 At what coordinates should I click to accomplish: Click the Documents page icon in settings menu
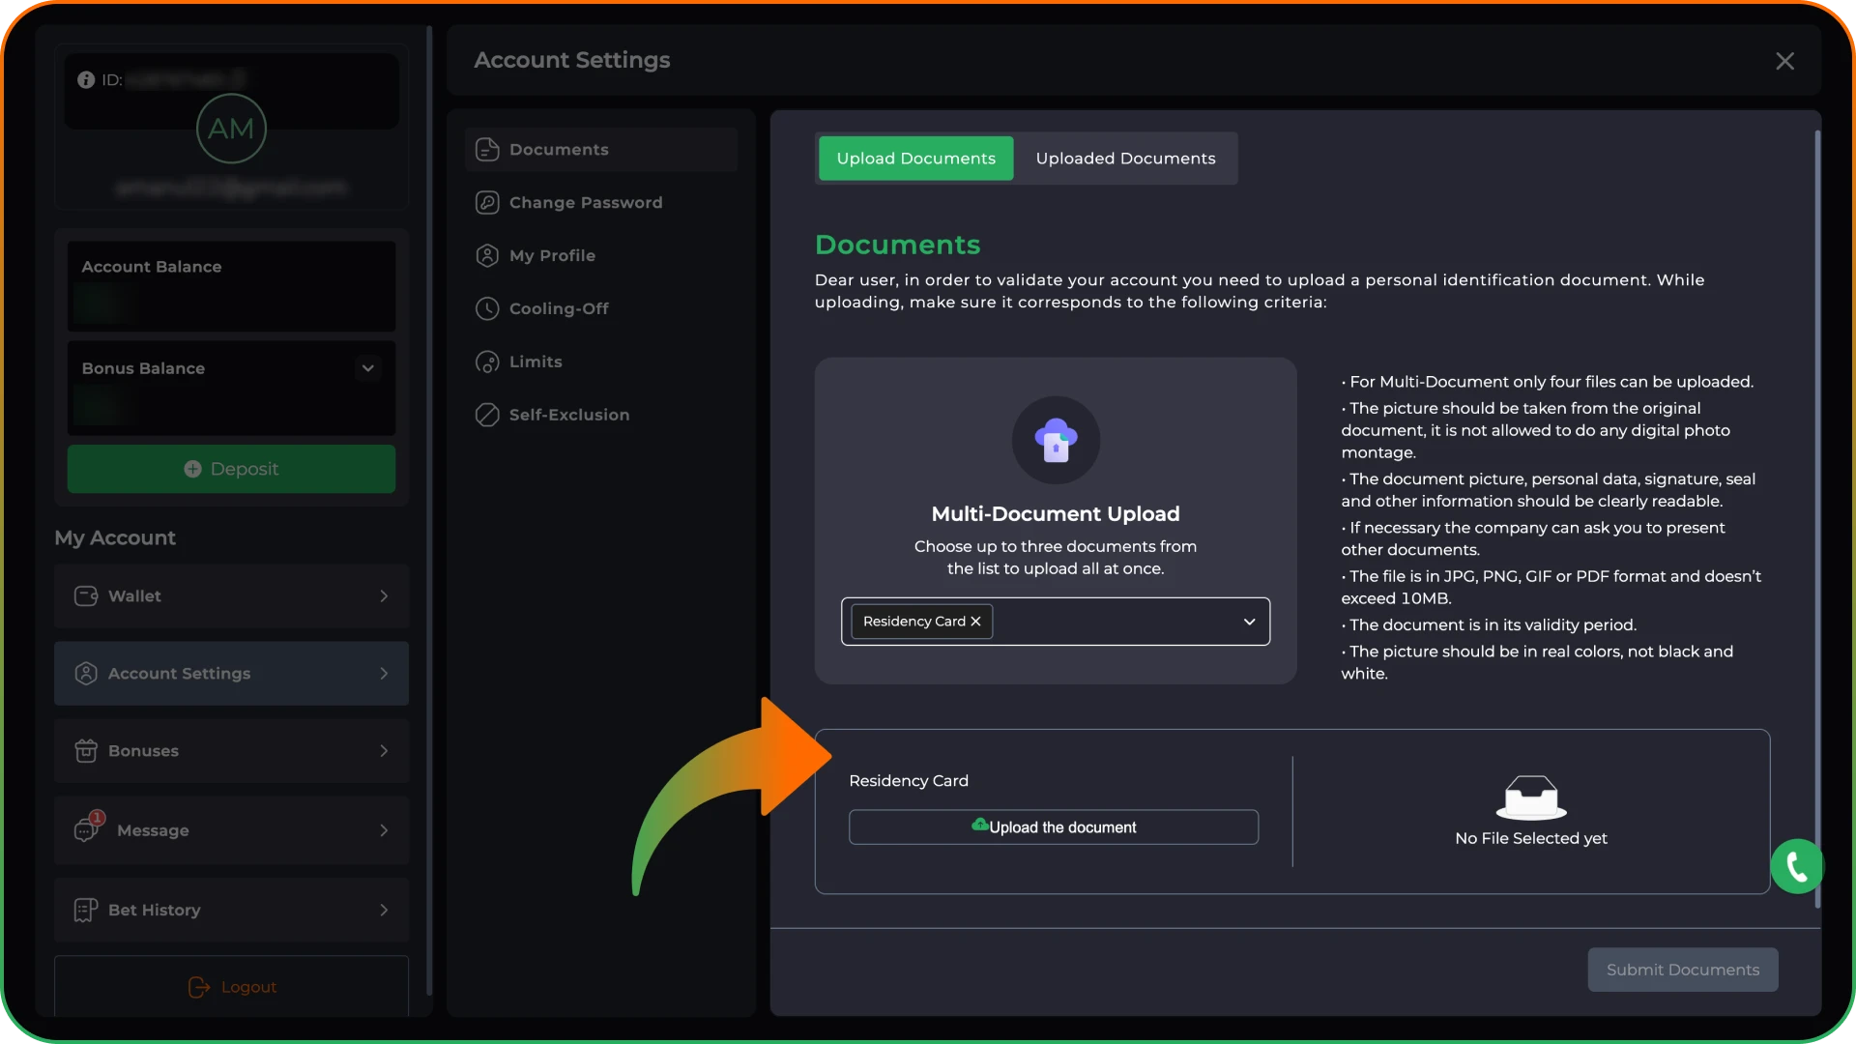487,150
